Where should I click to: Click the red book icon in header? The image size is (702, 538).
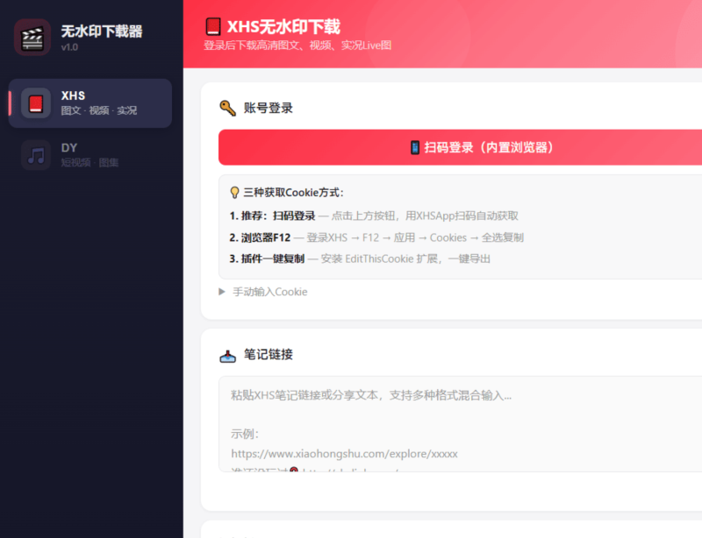tap(213, 26)
